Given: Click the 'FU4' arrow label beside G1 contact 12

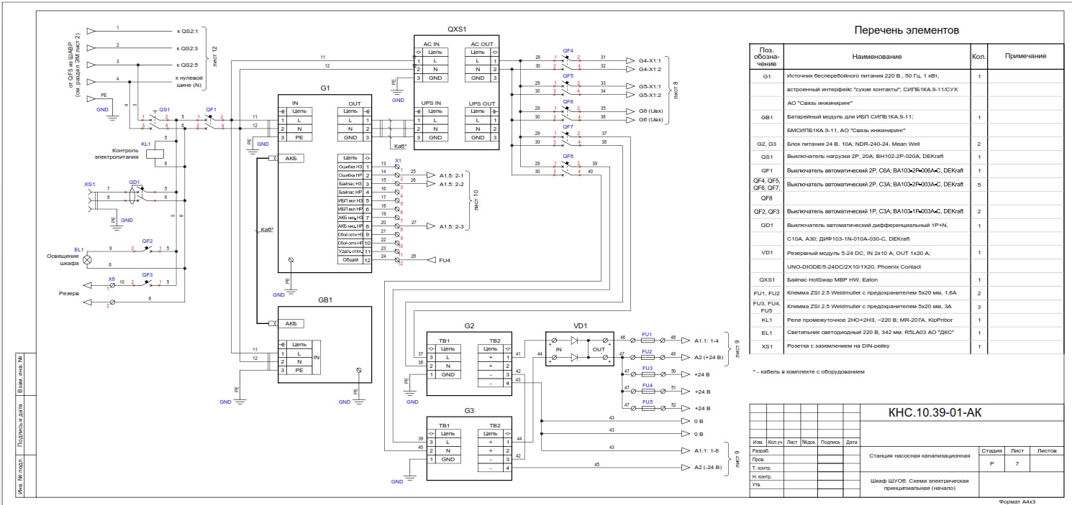Looking at the screenshot, I should (445, 260).
